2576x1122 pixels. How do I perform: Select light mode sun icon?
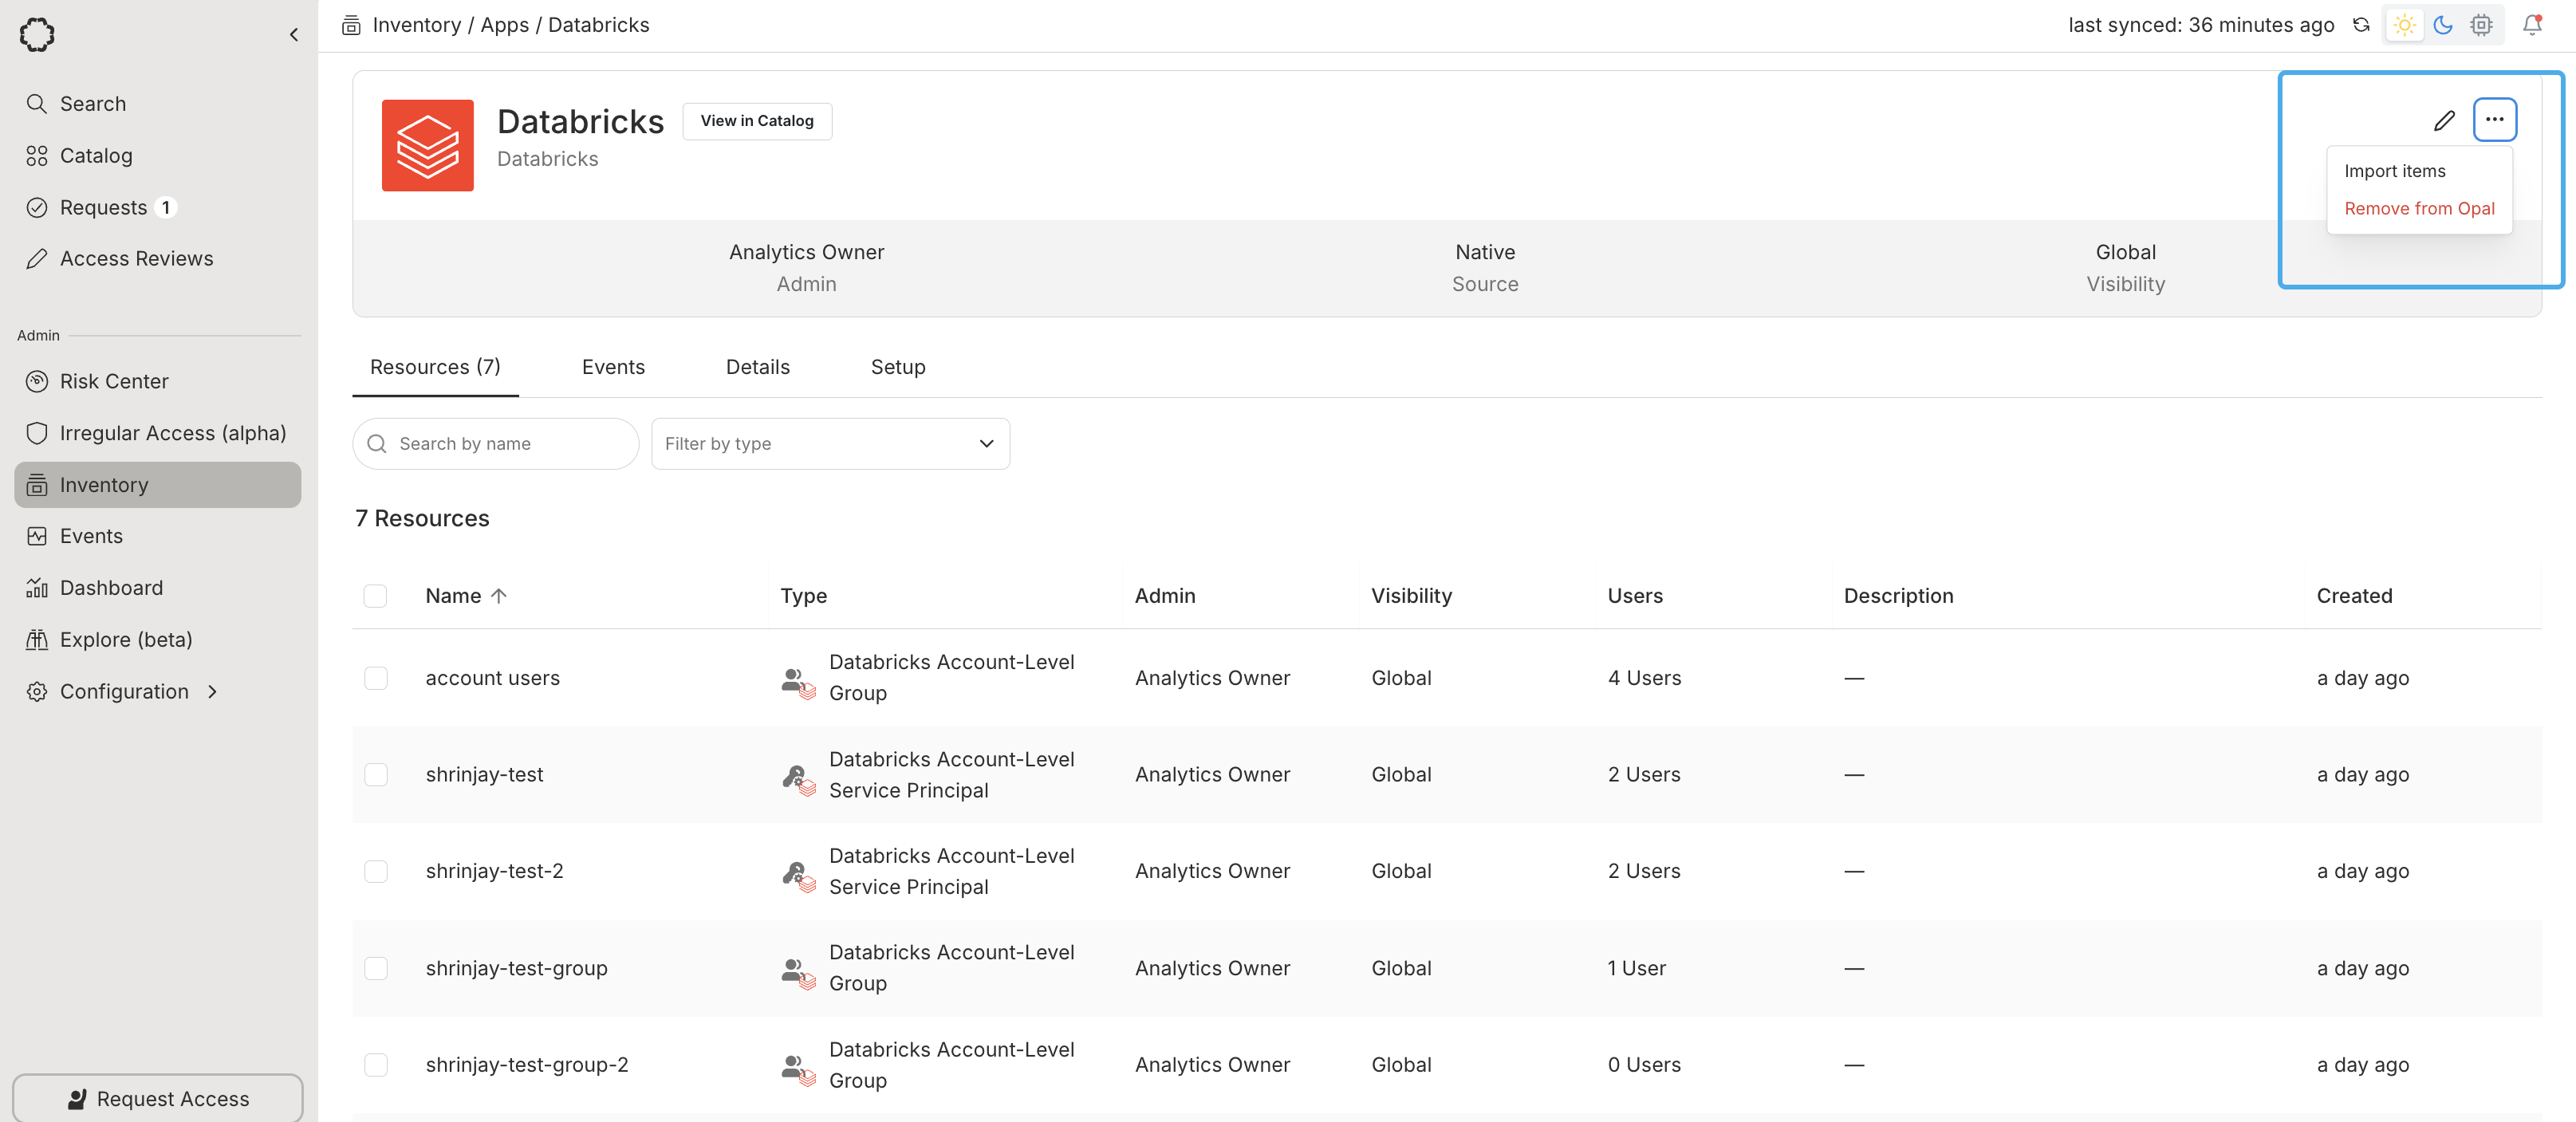(2405, 25)
